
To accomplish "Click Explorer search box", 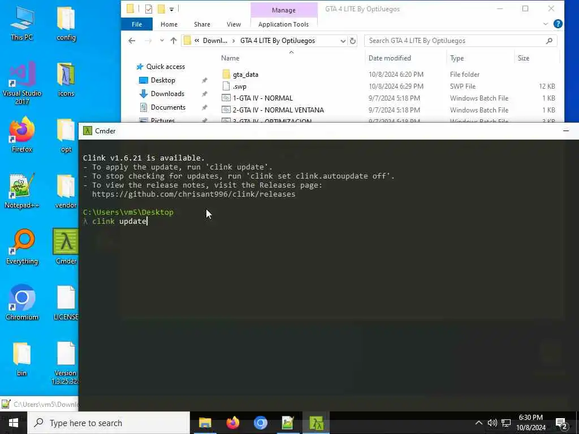I will (460, 41).
